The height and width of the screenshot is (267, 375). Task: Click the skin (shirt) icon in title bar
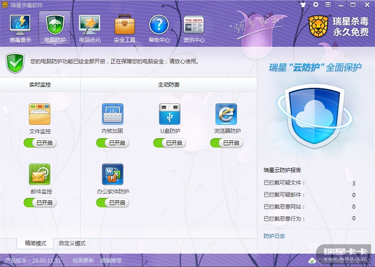(303, 4)
